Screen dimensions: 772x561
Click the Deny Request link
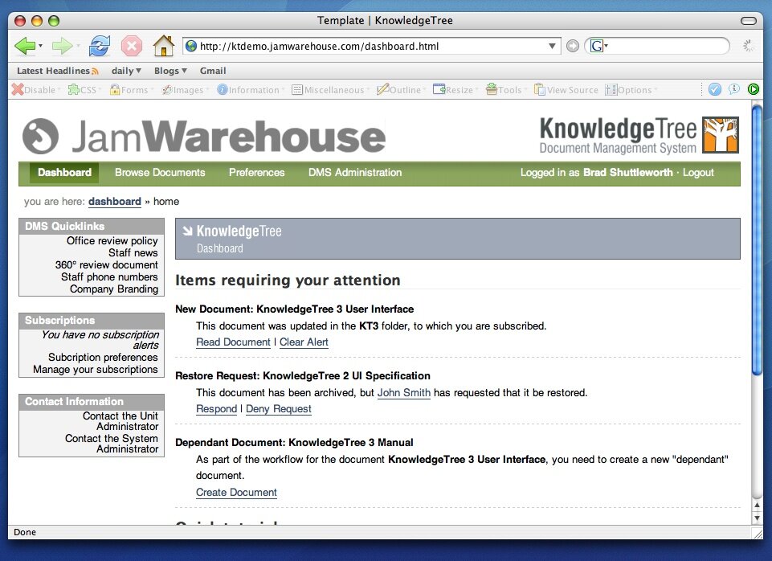[x=278, y=409]
